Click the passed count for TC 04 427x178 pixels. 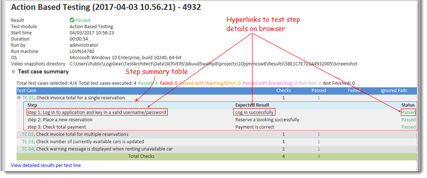point(318,149)
